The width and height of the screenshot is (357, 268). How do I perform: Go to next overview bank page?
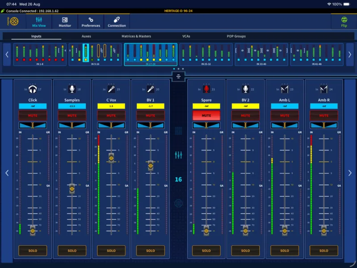pyautogui.click(x=350, y=54)
